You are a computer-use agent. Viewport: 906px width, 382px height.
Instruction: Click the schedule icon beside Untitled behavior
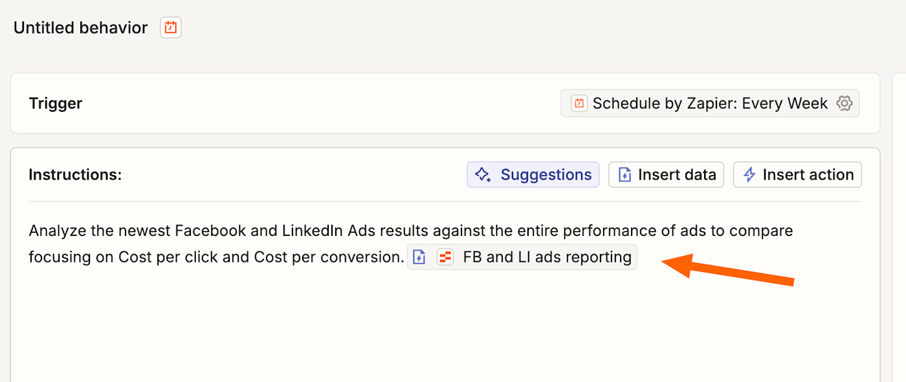pyautogui.click(x=171, y=28)
